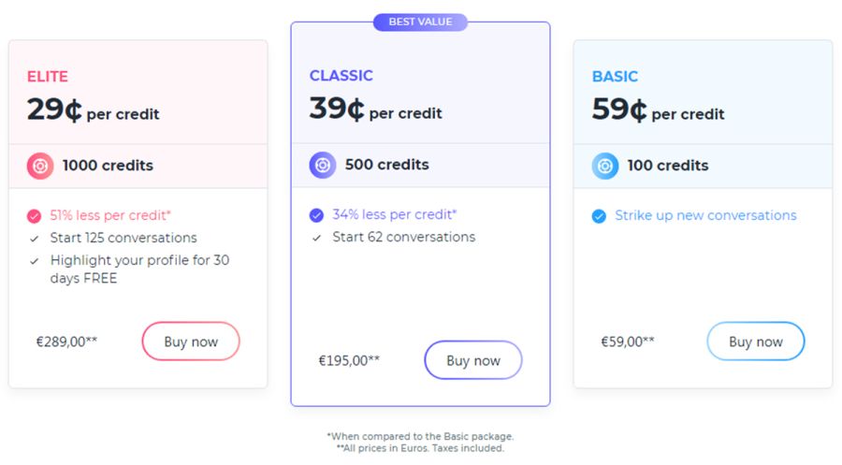Viewport: 842px width, 465px height.
Task: Click the 51% less per credit text
Action: click(110, 215)
